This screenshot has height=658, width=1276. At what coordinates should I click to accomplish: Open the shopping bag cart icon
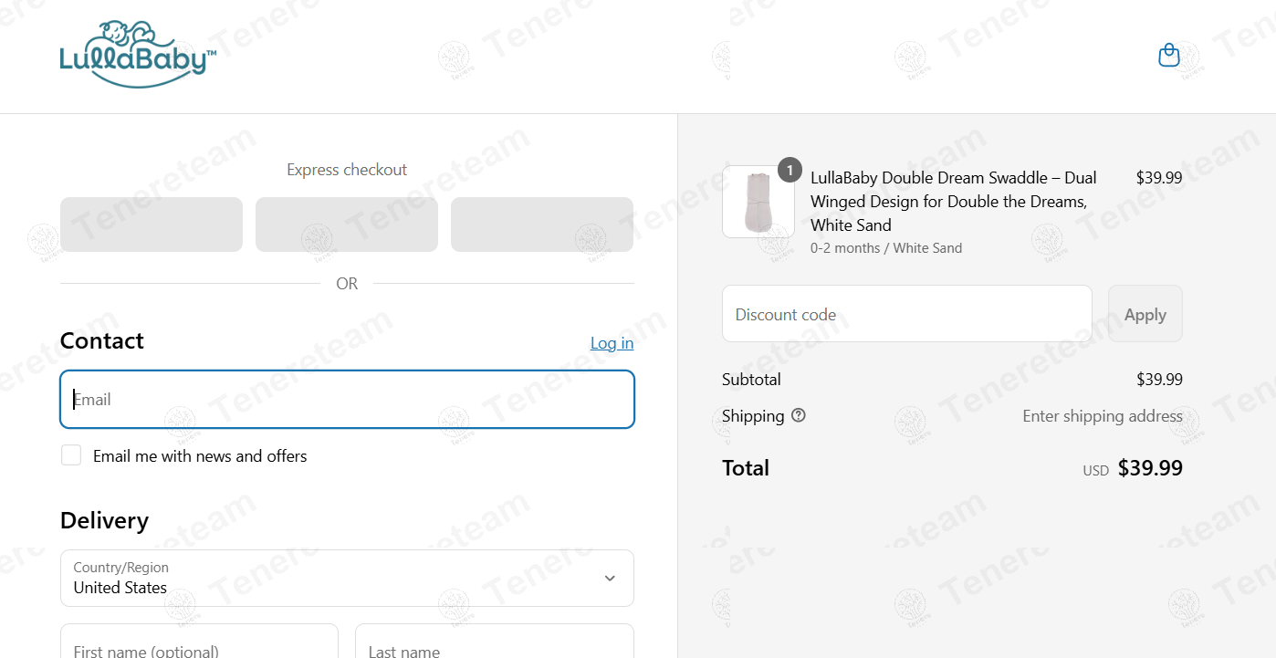point(1168,56)
